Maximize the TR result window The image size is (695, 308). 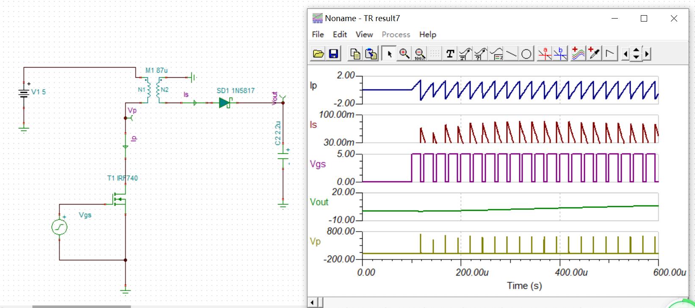click(x=644, y=18)
